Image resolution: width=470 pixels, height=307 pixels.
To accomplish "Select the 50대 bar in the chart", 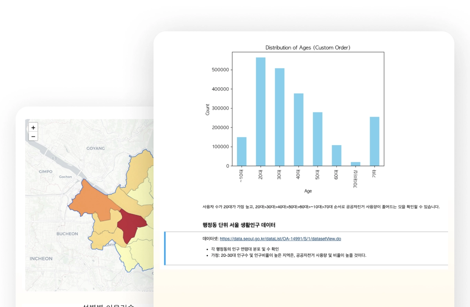I will click(318, 139).
